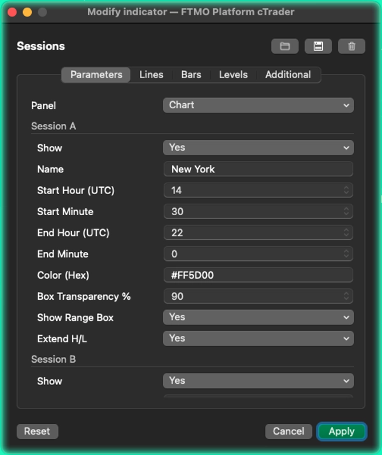Image resolution: width=382 pixels, height=455 pixels.
Task: Click the End Minute stepper arrows
Action: point(346,253)
